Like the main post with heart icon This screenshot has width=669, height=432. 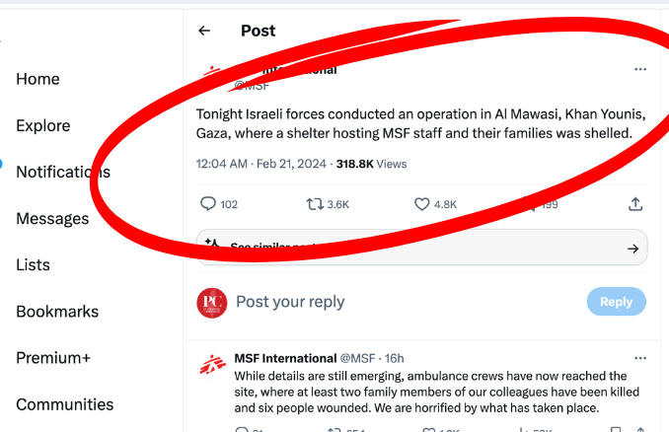(422, 204)
